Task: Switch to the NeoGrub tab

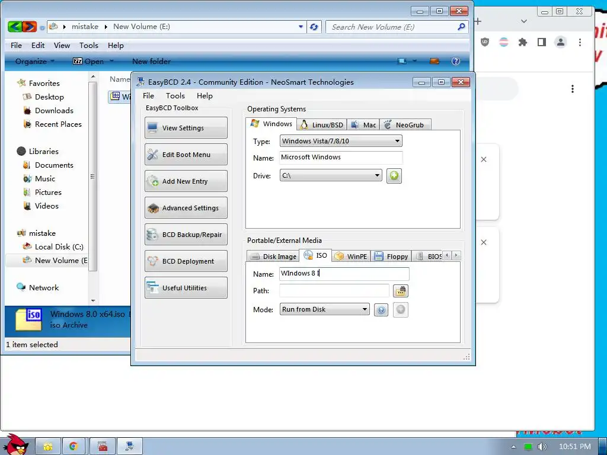Action: click(x=405, y=124)
